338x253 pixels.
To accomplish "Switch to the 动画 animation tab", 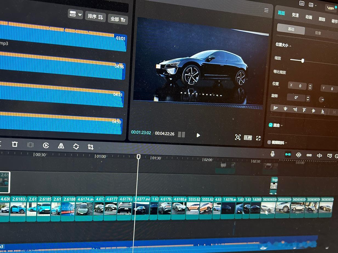I will (309, 17).
